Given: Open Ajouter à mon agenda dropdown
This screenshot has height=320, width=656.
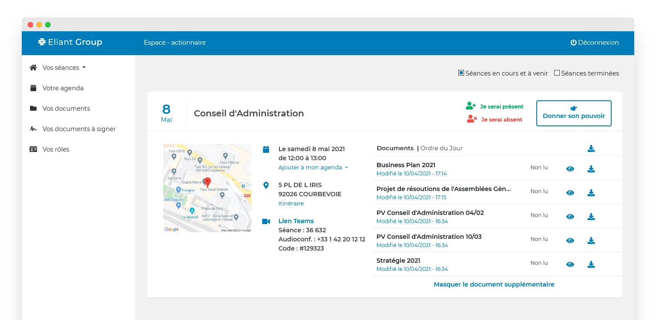Looking at the screenshot, I should [313, 167].
